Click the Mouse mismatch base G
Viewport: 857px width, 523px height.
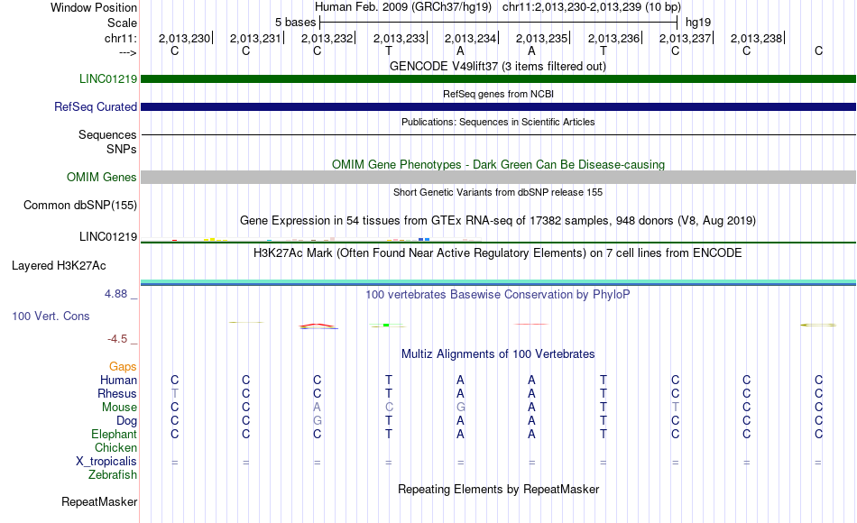[x=461, y=408]
